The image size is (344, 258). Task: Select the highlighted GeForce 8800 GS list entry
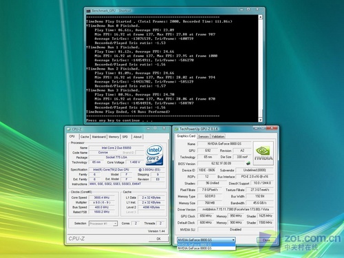(206, 244)
